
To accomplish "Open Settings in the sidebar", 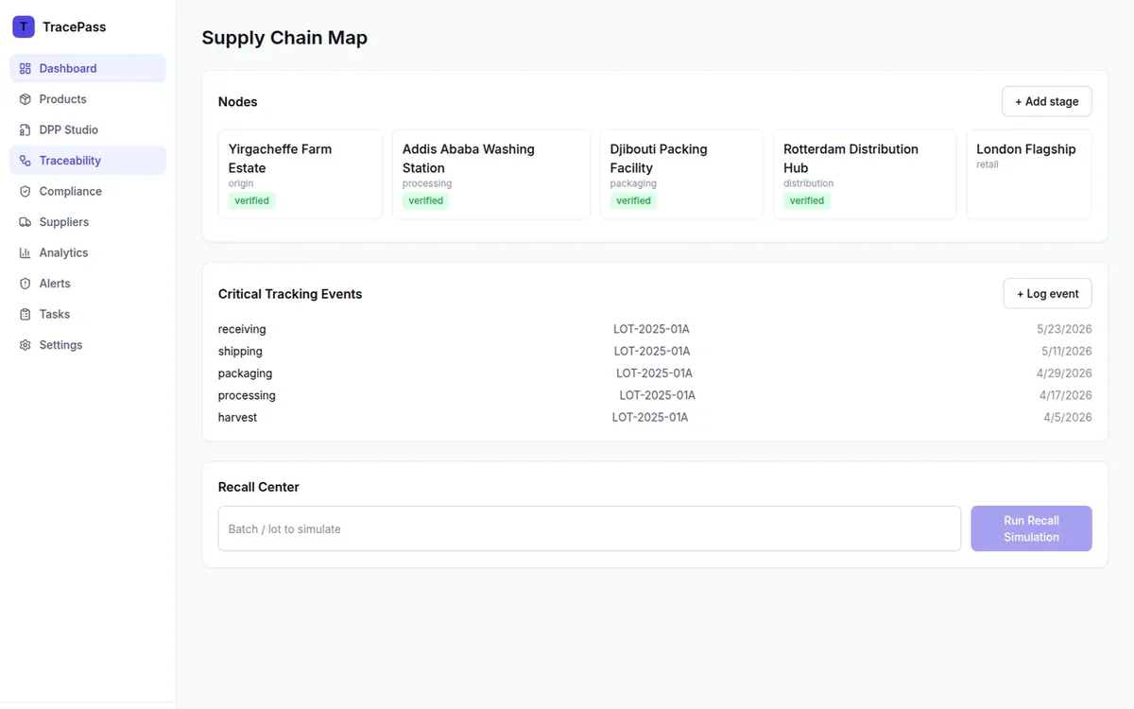I will tap(88, 345).
